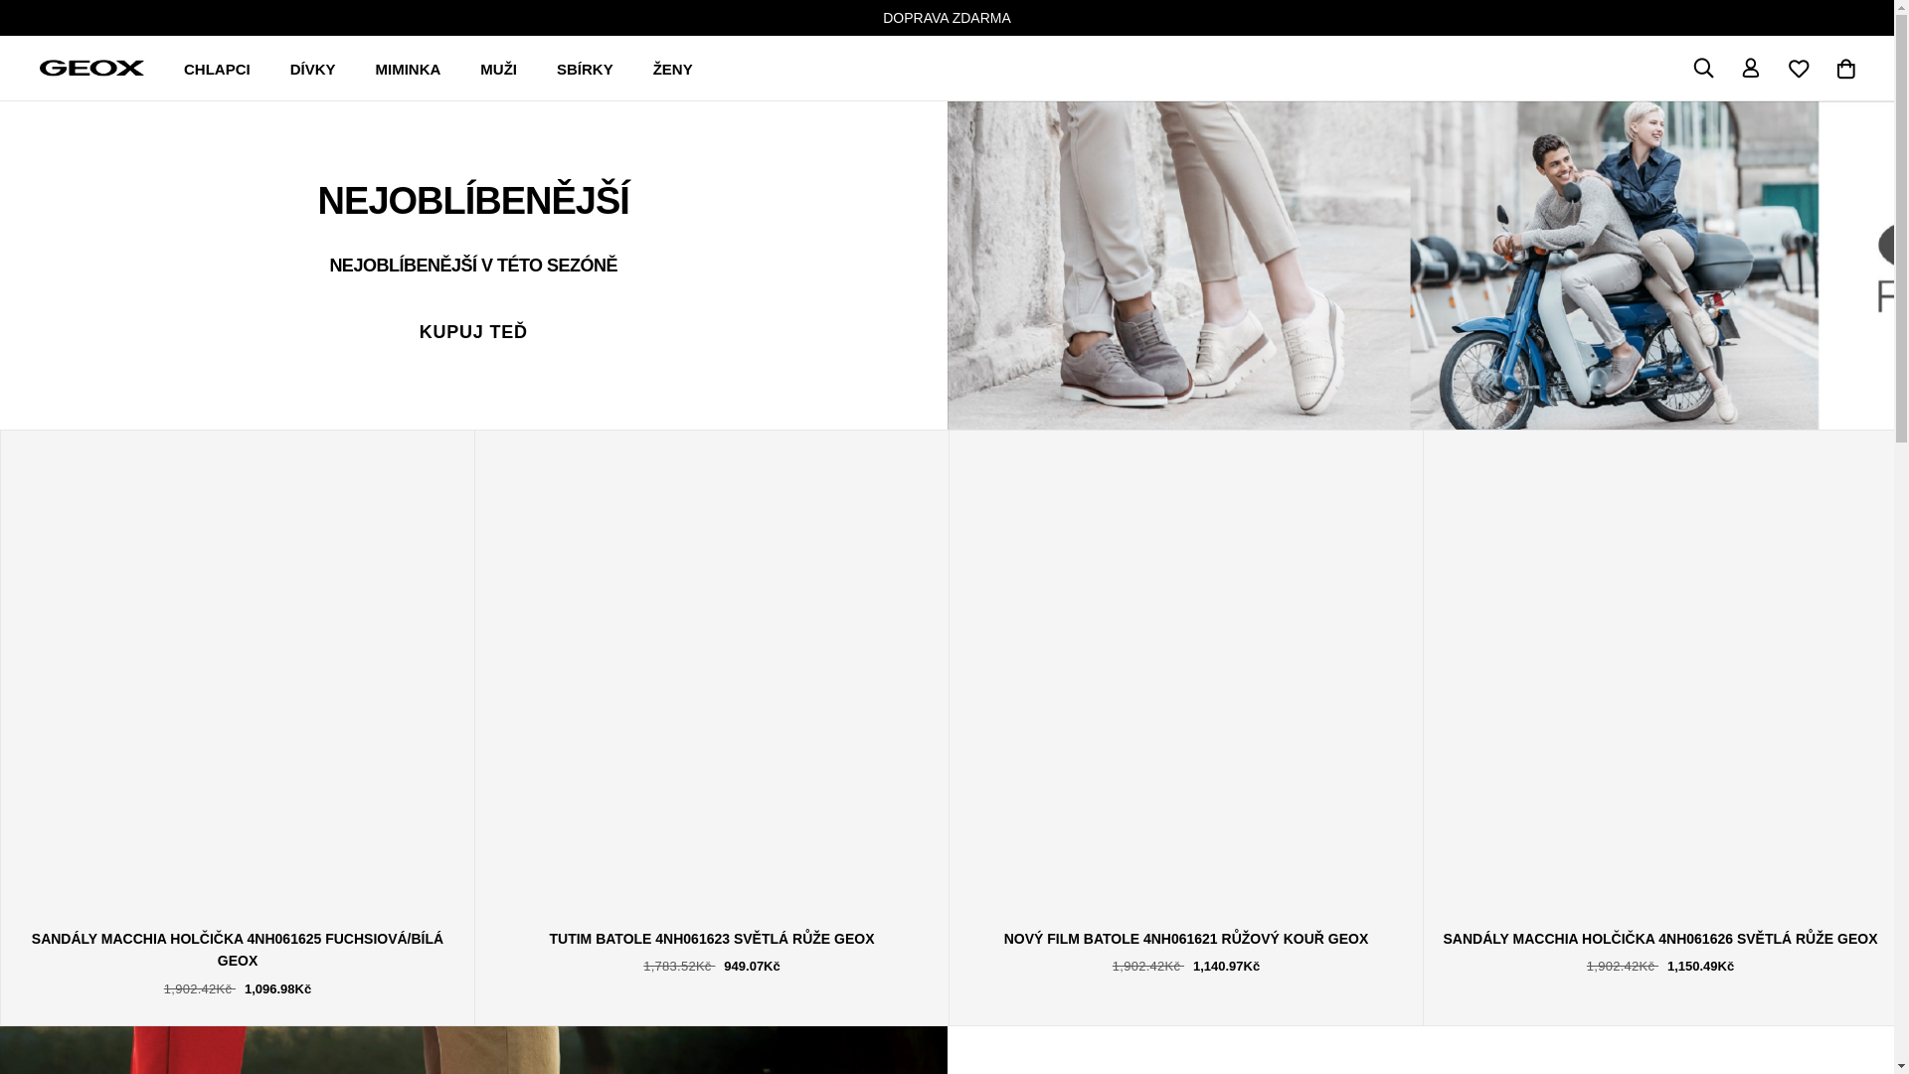Open the ŽENY menu
Viewport: 1909px width, 1074px height.
[x=672, y=70]
